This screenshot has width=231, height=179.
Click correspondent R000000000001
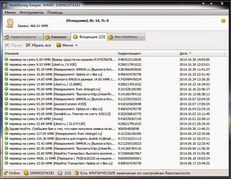[x=130, y=158]
